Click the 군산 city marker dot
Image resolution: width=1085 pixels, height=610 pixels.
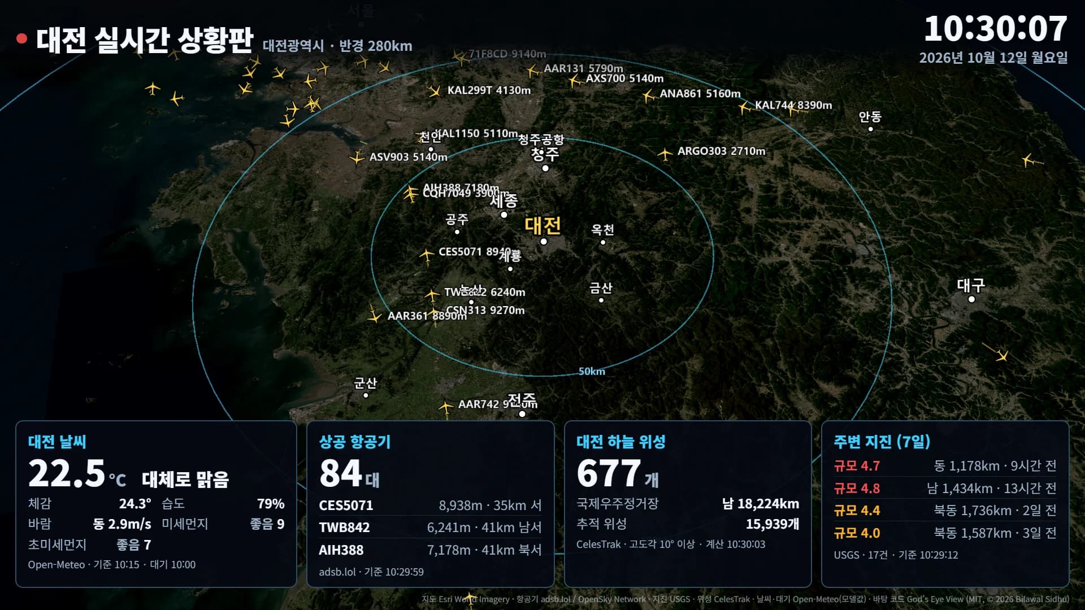point(365,395)
